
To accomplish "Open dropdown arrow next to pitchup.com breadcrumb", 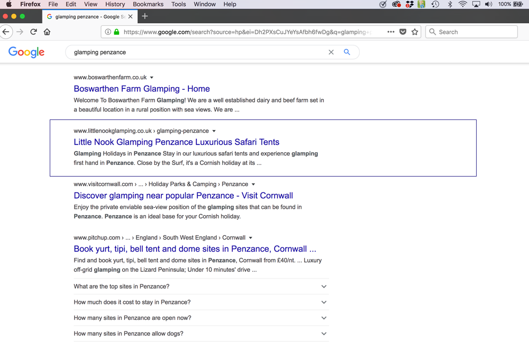I will pos(251,238).
